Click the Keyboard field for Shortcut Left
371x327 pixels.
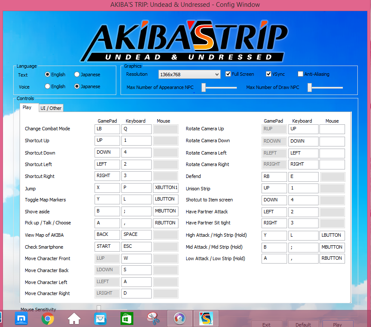coord(137,164)
